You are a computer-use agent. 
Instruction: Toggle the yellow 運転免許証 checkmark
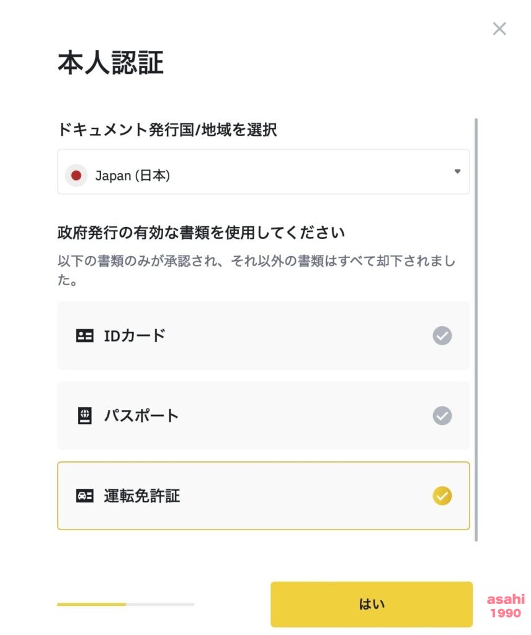(442, 495)
